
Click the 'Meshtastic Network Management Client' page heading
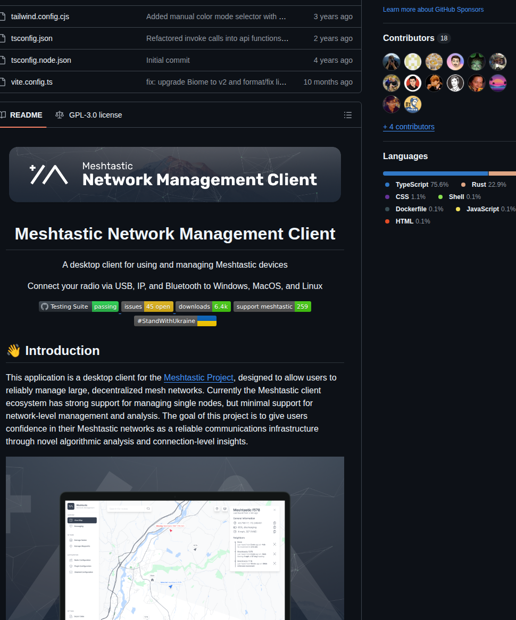point(175,234)
